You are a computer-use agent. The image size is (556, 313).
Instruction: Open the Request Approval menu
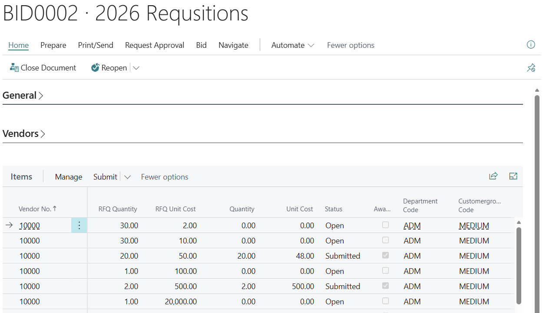pyautogui.click(x=154, y=45)
